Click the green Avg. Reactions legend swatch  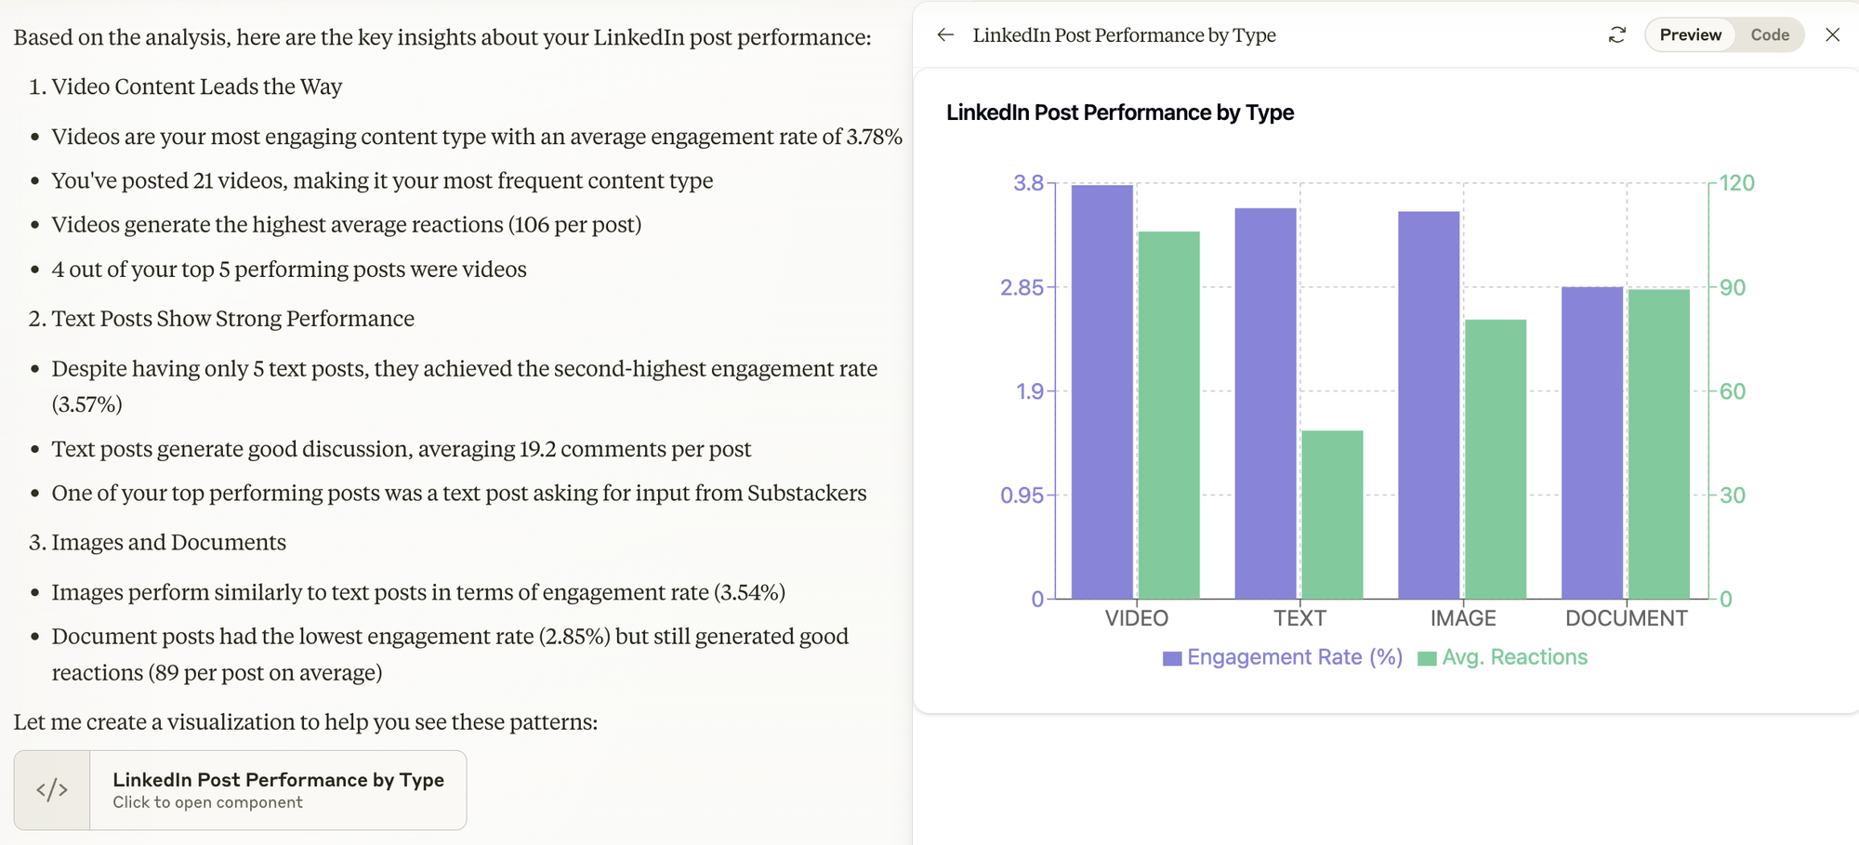tap(1427, 658)
